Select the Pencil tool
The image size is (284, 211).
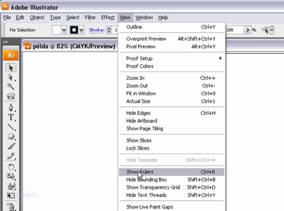11,156
